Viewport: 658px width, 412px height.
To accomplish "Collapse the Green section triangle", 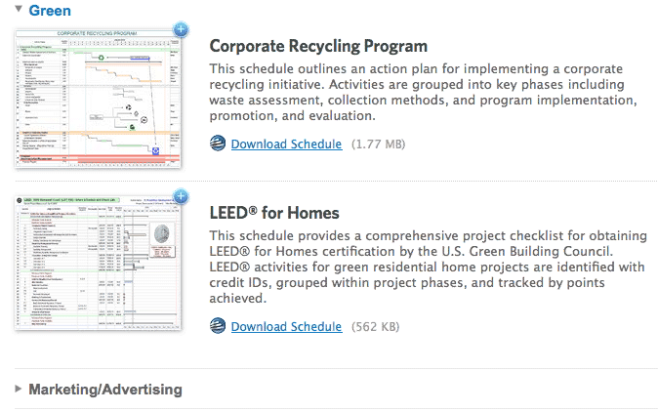I will pos(19,11).
